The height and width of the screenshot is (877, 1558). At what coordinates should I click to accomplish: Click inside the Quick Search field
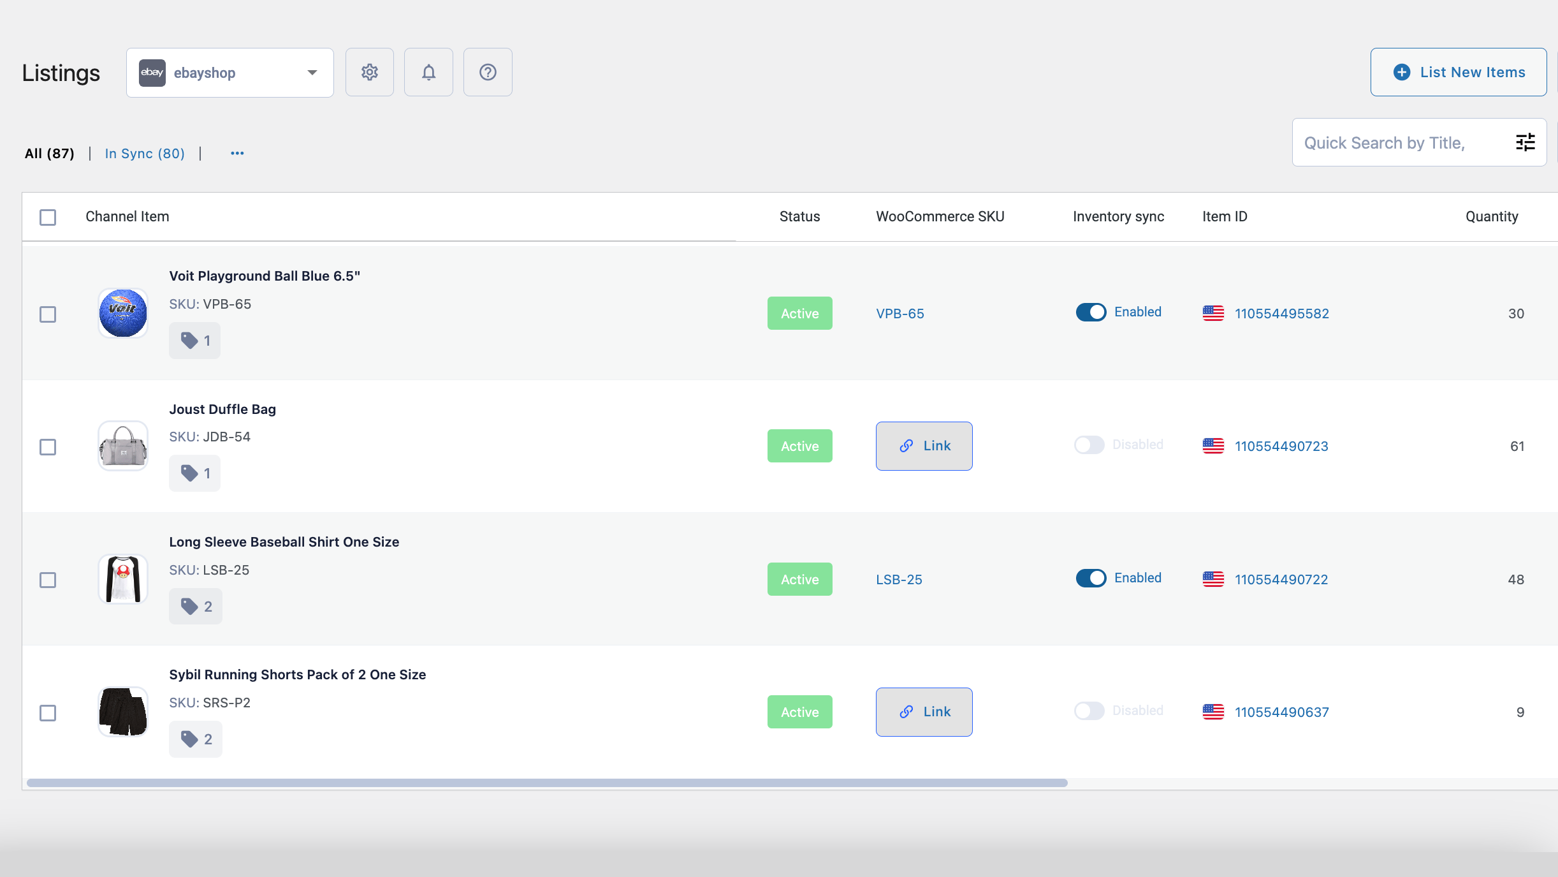coord(1390,142)
